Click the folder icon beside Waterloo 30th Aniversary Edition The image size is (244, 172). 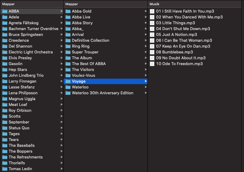(68, 93)
